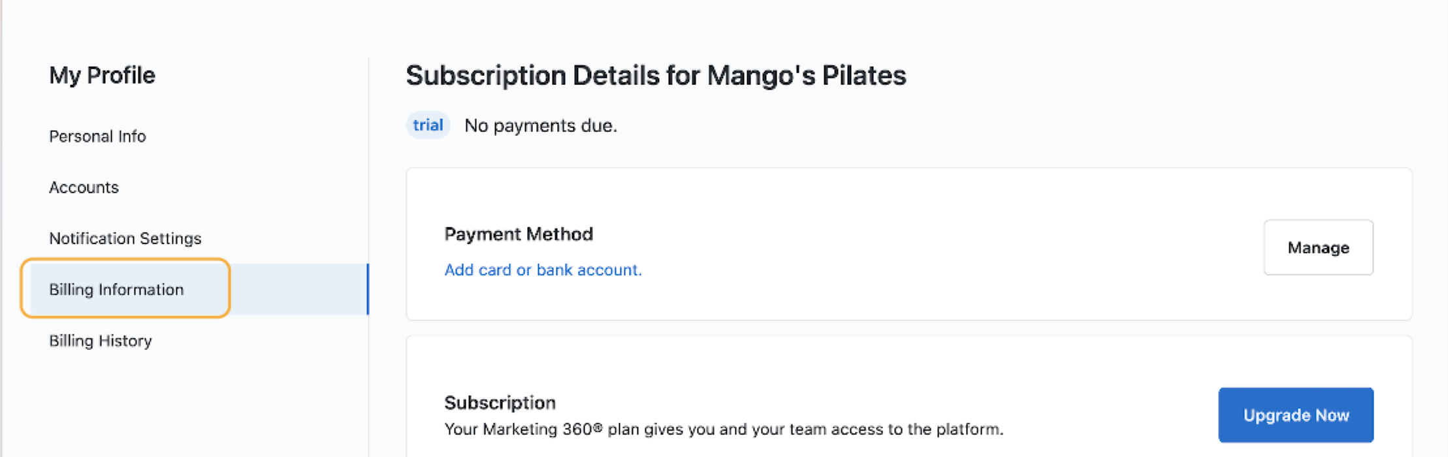Click the 'Subscription Details for Mango's Pilates' heading

(656, 76)
